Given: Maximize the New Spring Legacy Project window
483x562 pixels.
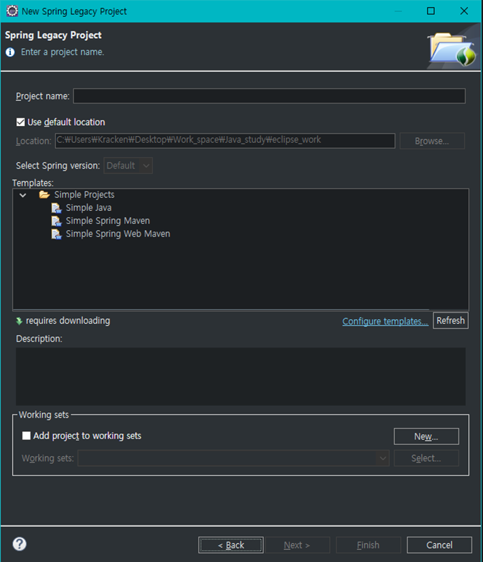Looking at the screenshot, I should pos(431,11).
